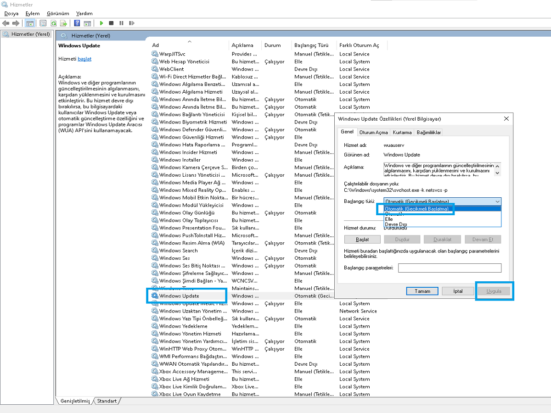The height and width of the screenshot is (413, 551).
Task: Restart the service via the restart toolbar icon
Action: [x=132, y=23]
